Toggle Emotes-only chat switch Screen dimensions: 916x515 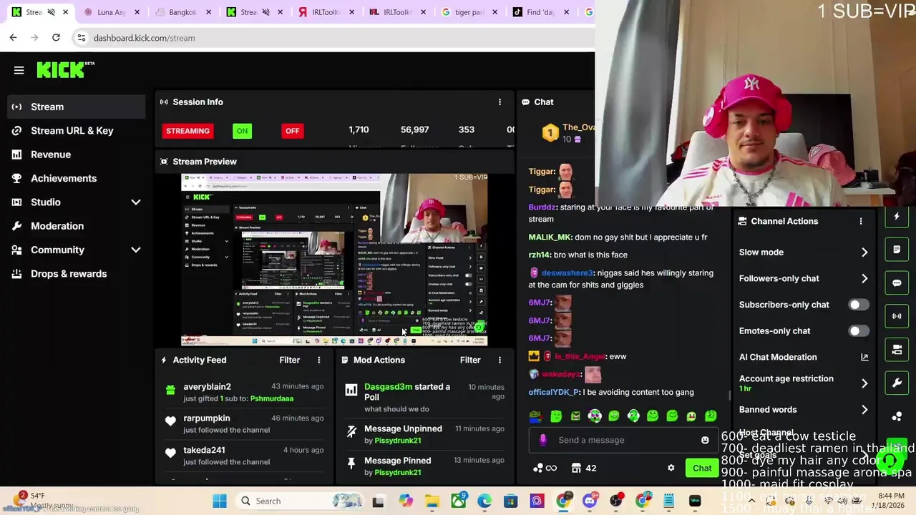tap(859, 330)
